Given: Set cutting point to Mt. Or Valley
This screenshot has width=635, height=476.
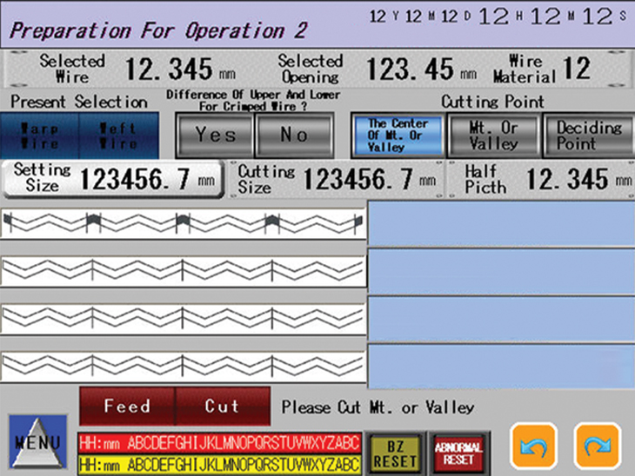Looking at the screenshot, I should 493,135.
